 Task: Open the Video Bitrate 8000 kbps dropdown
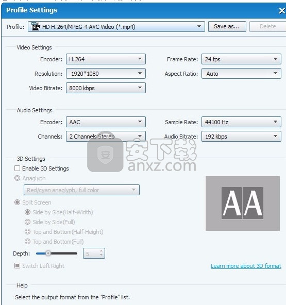pos(106,88)
